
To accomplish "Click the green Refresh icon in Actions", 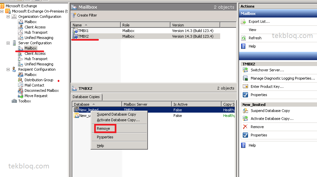I will (243, 38).
